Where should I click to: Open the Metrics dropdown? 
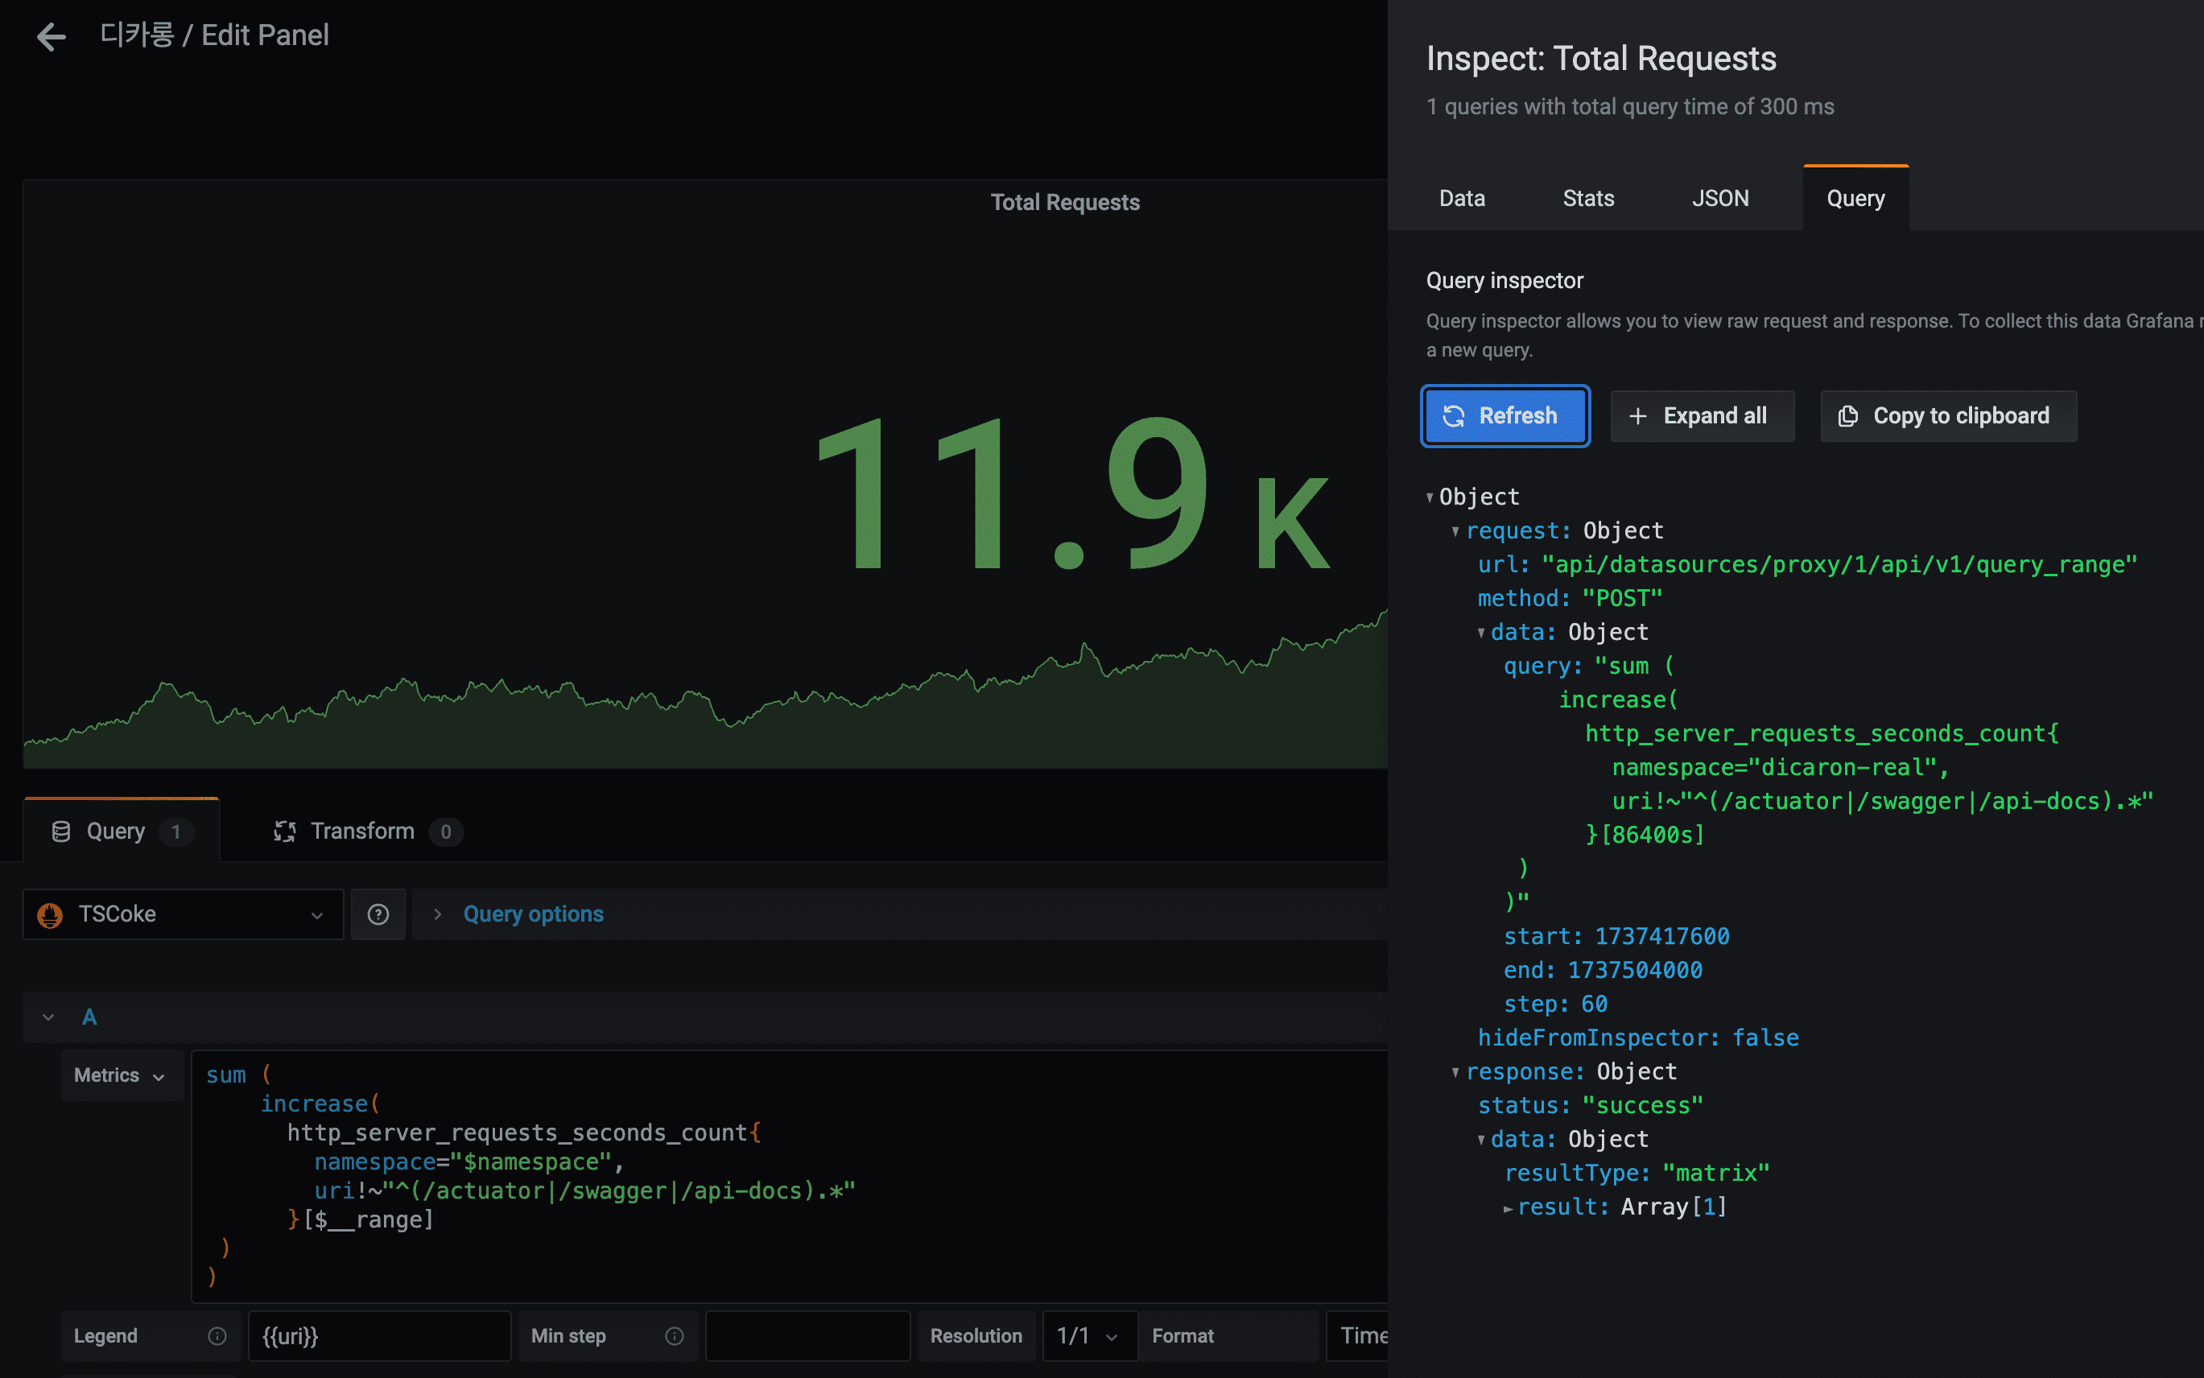pyautogui.click(x=120, y=1075)
